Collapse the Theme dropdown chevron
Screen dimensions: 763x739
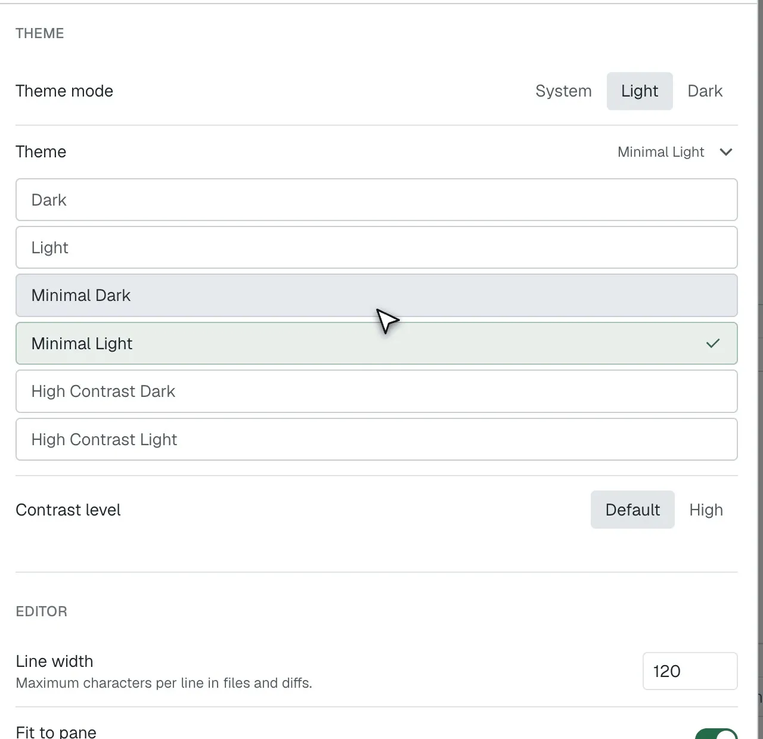point(726,152)
